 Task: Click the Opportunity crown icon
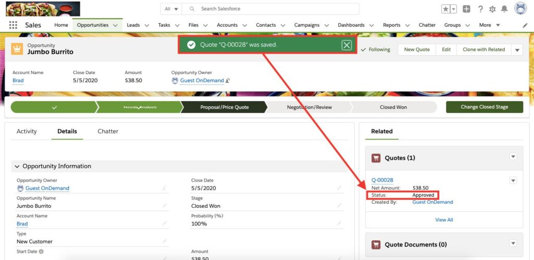[17, 49]
